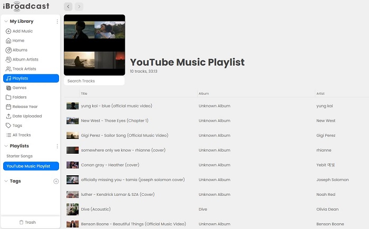Click the Playlists music note icon
Viewport: 369px width, 229px height.
click(x=8, y=78)
